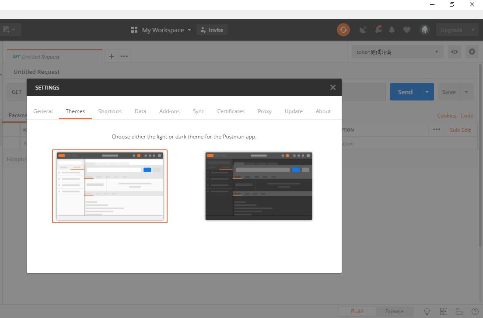Switch to Browse mode
The height and width of the screenshot is (318, 483).
click(394, 311)
